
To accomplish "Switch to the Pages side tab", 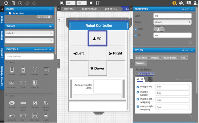I will (x=2, y=20).
